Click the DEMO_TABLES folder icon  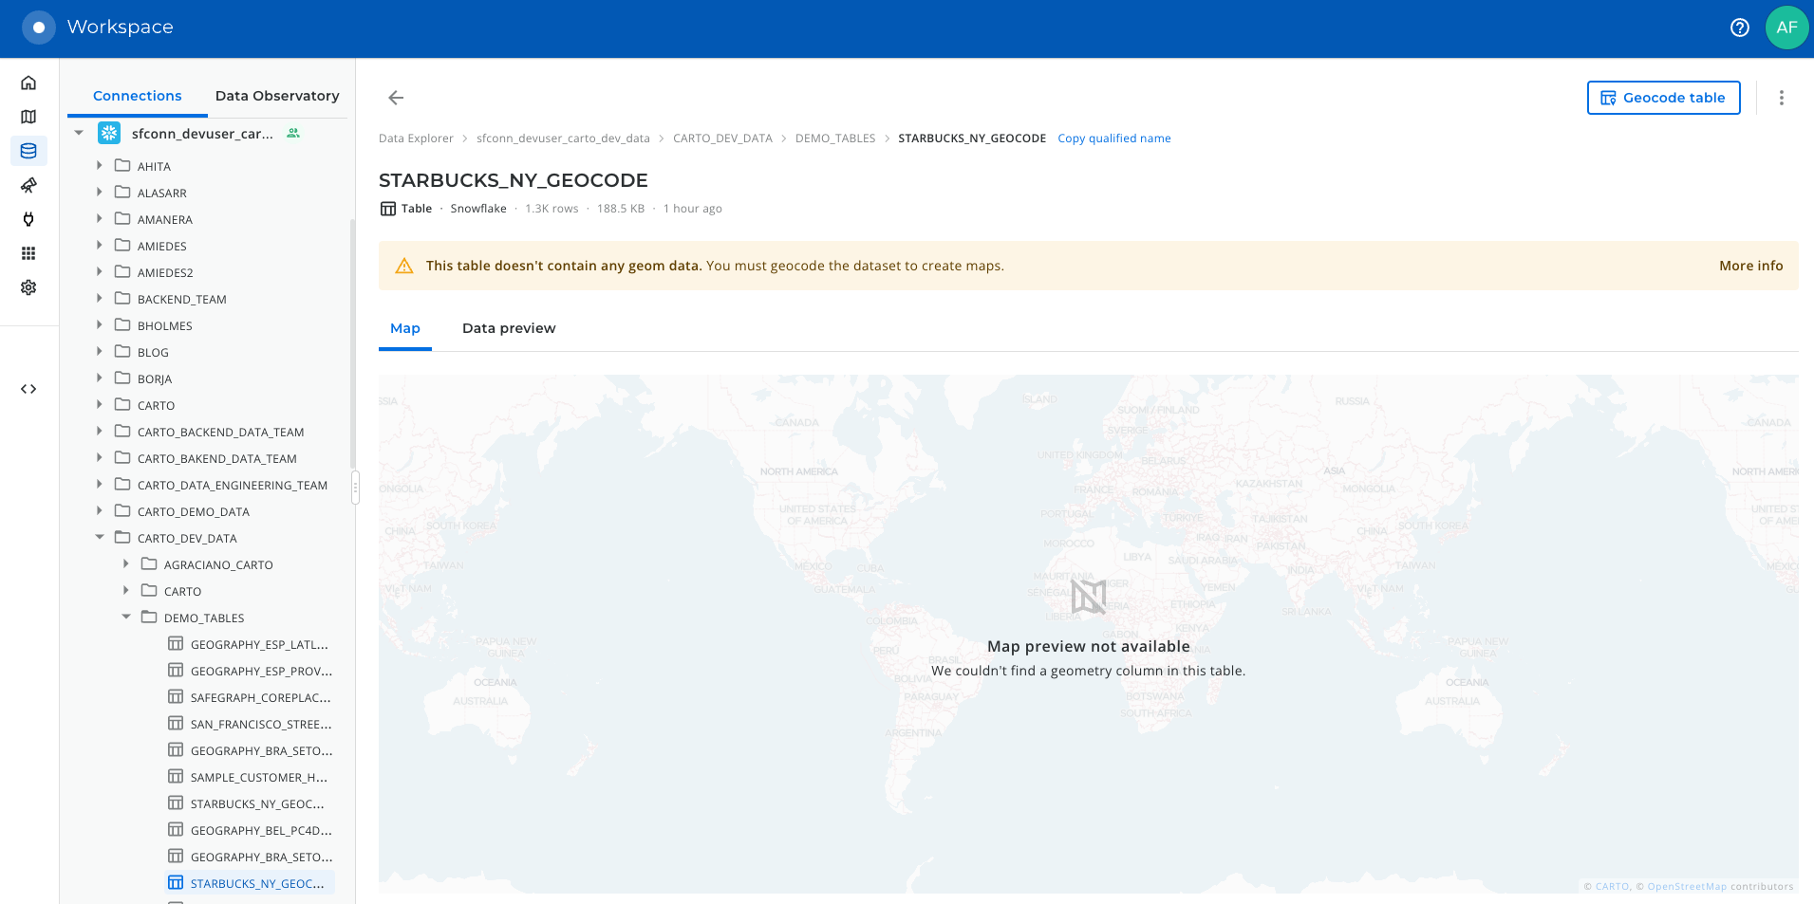tap(149, 617)
